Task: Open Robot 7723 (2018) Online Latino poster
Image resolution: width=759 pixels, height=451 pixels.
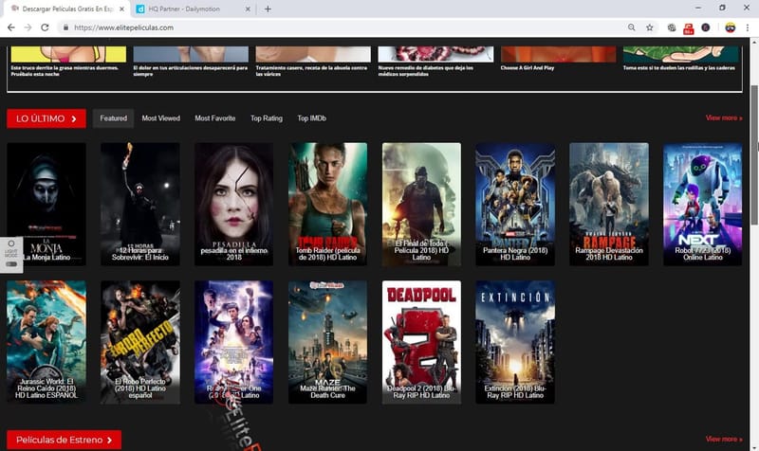Action: click(x=702, y=204)
